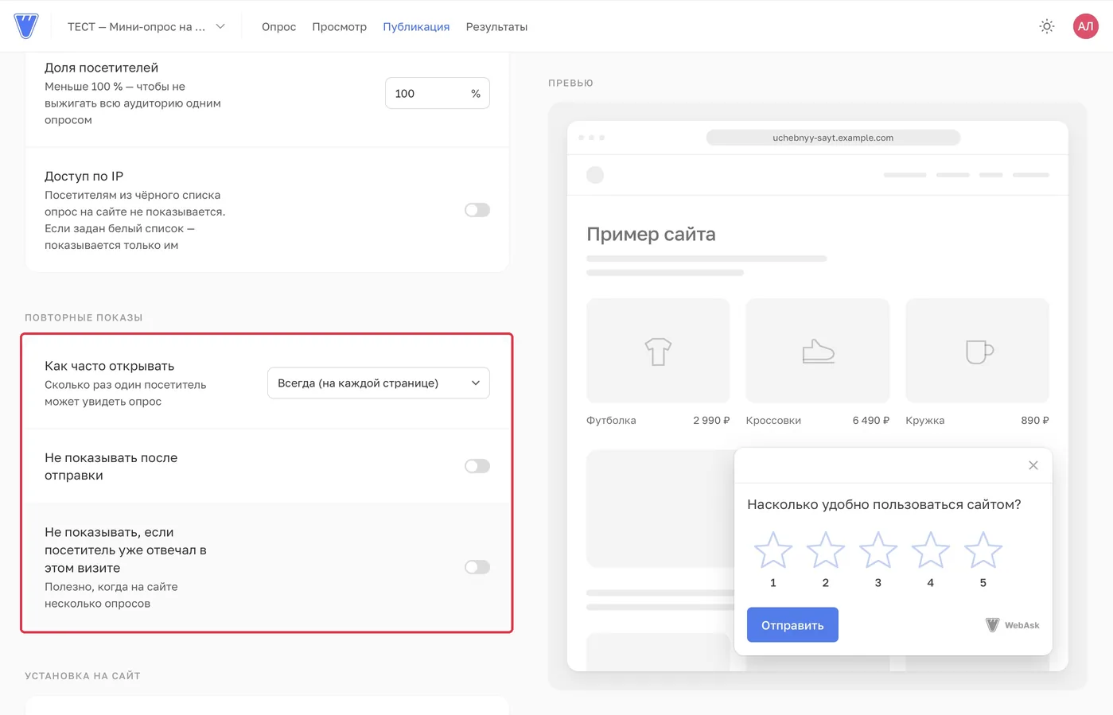Rate 4 stars in the survey preview
This screenshot has width=1113, height=715.
tap(931, 550)
